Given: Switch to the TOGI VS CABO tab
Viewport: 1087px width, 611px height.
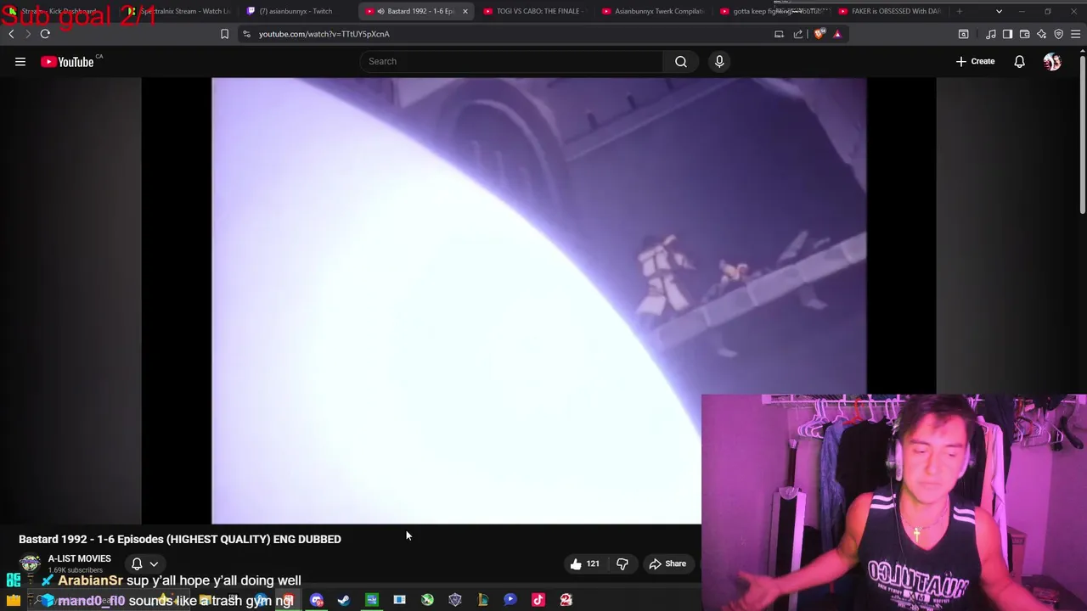Looking at the screenshot, I should (x=533, y=11).
